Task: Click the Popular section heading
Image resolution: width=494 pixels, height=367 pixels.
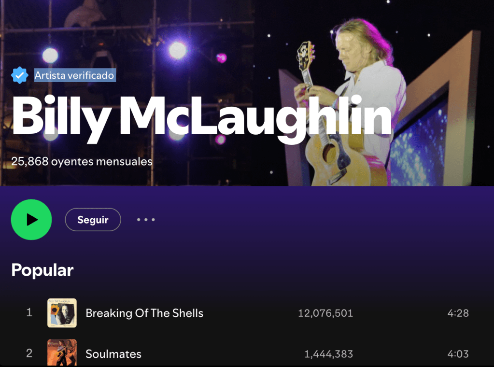Action: coord(42,270)
